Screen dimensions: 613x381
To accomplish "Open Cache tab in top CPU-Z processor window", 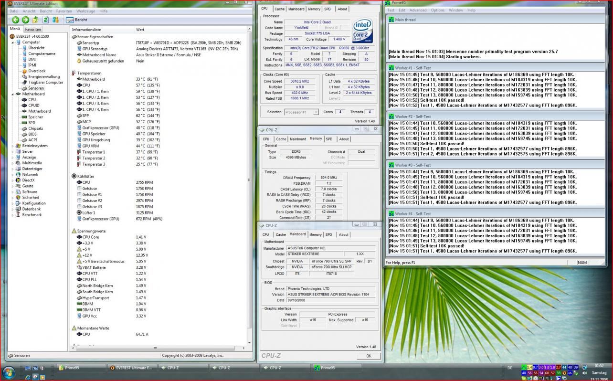I will tap(279, 9).
